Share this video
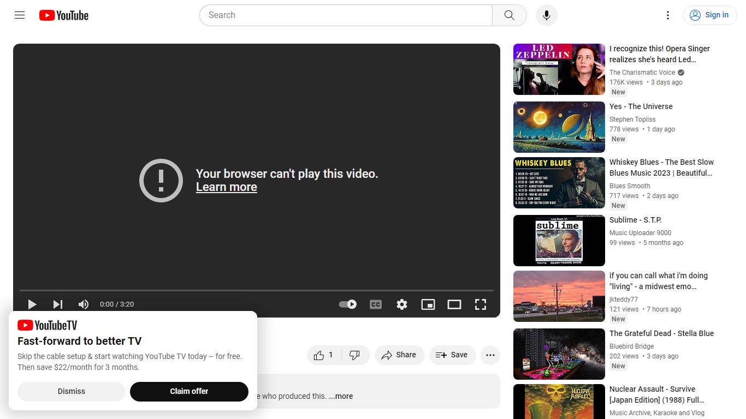Viewport: 746px width, 419px height. (x=399, y=355)
